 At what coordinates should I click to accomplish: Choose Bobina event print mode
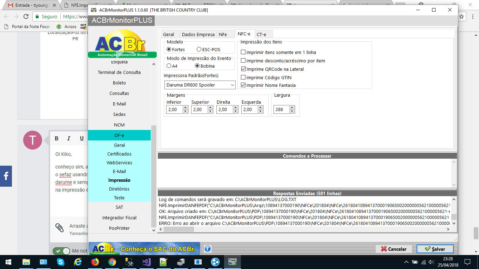coord(197,66)
